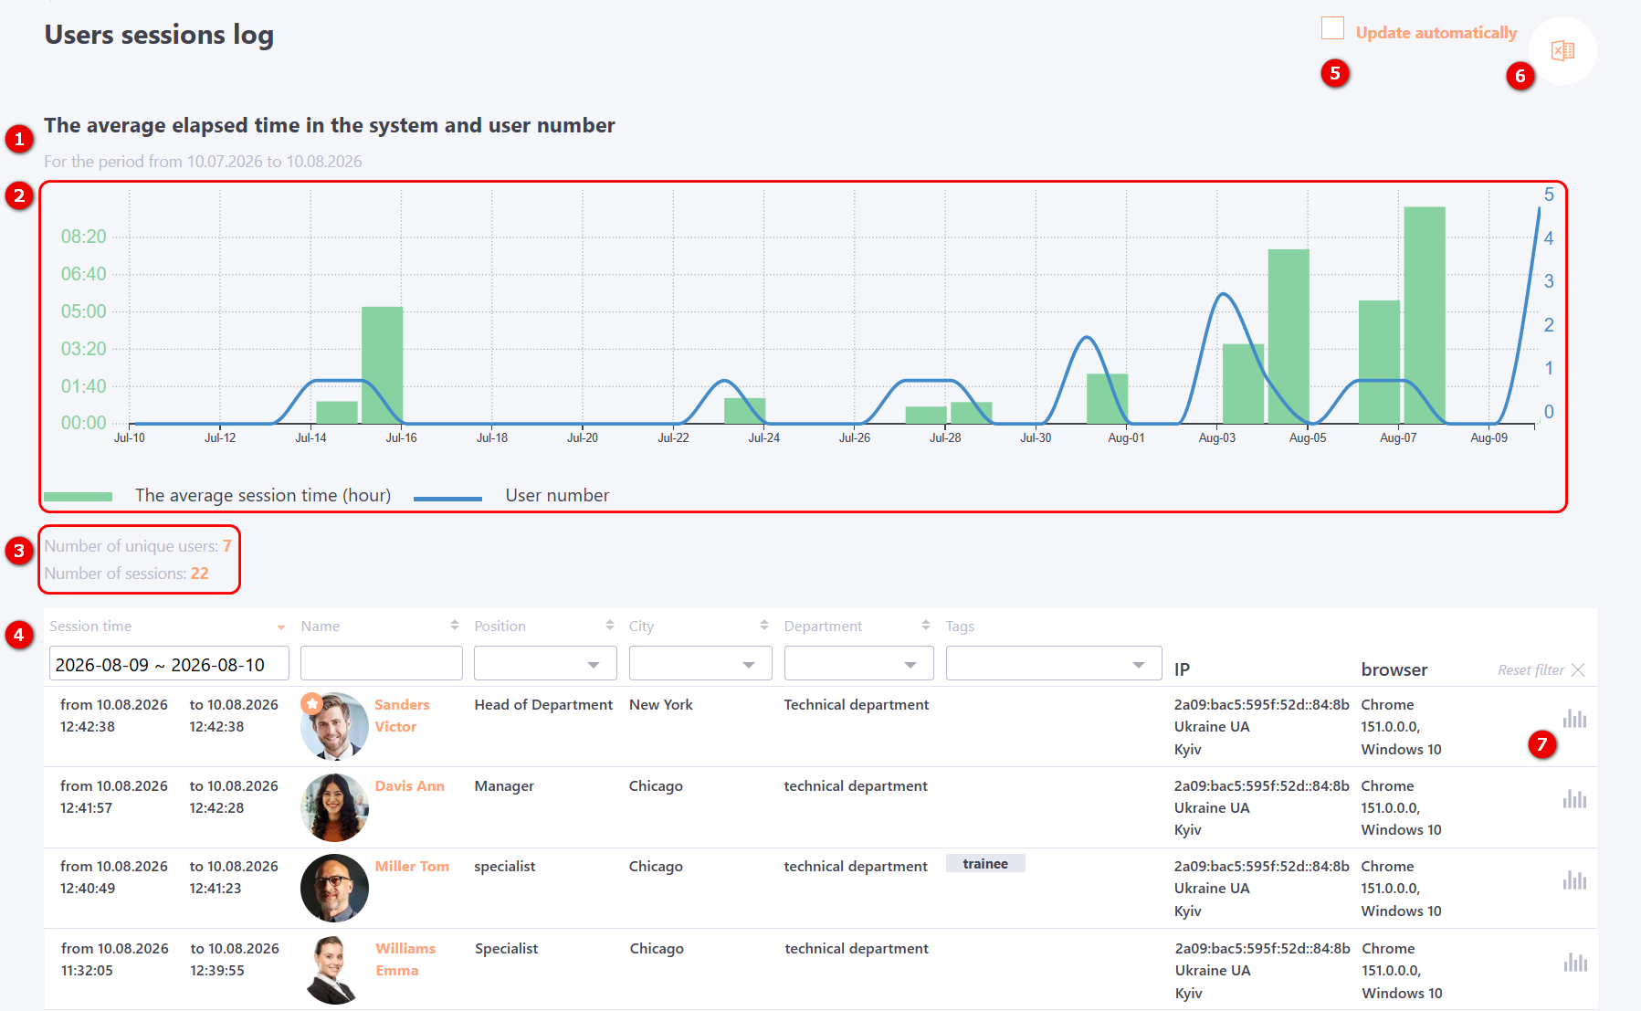Open the Position filter dropdown
1641x1011 pixels.
coord(545,664)
